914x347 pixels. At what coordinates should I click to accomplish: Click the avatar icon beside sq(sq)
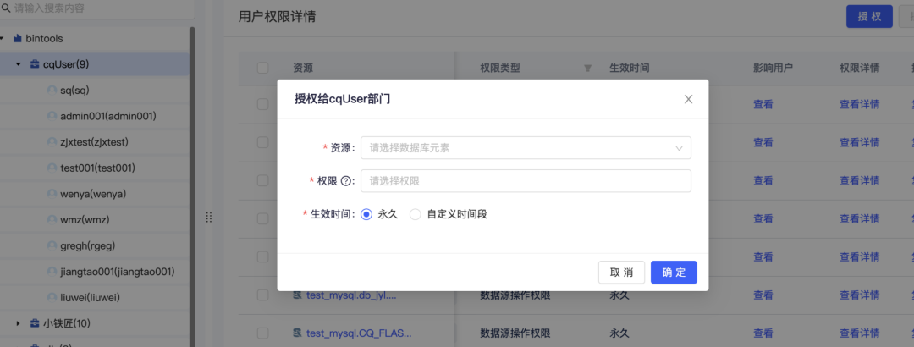tap(52, 91)
